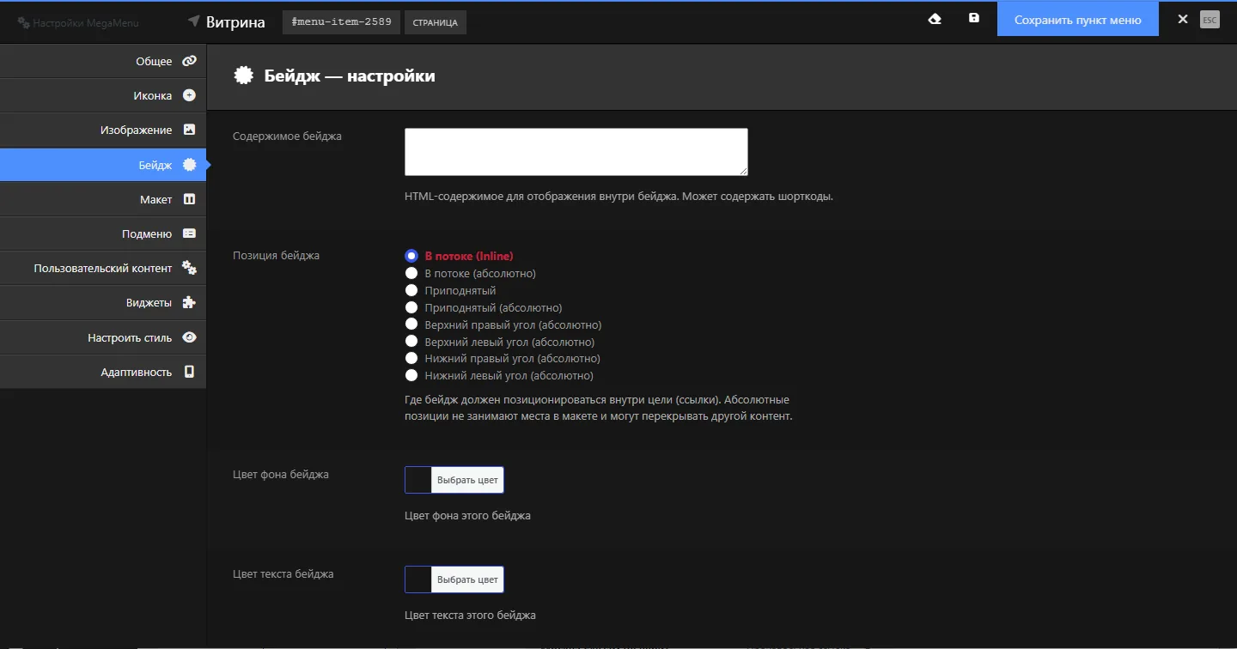The width and height of the screenshot is (1237, 649).
Task: Click the puzzle icon beside Виджеты
Action: 190,302
